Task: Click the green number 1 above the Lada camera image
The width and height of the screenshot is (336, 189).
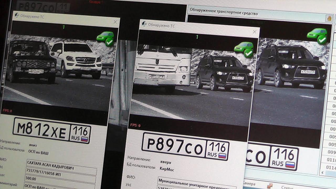Action: tap(64, 27)
